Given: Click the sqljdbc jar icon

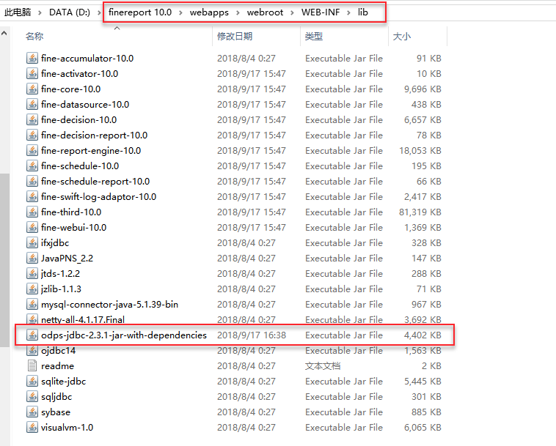Looking at the screenshot, I should (x=32, y=397).
